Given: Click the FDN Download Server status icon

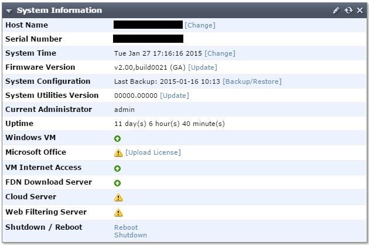Looking at the screenshot, I should (x=118, y=183).
